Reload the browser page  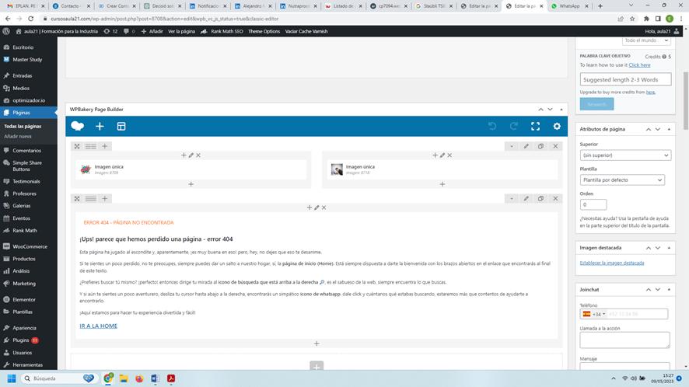(x=31, y=19)
